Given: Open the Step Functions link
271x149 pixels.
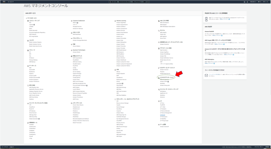Looking at the screenshot, I should 164,50.
